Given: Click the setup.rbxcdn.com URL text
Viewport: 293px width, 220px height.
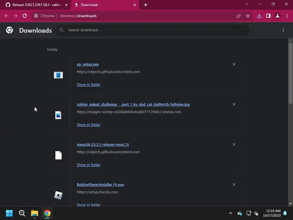Looking at the screenshot, I should pos(97,192).
